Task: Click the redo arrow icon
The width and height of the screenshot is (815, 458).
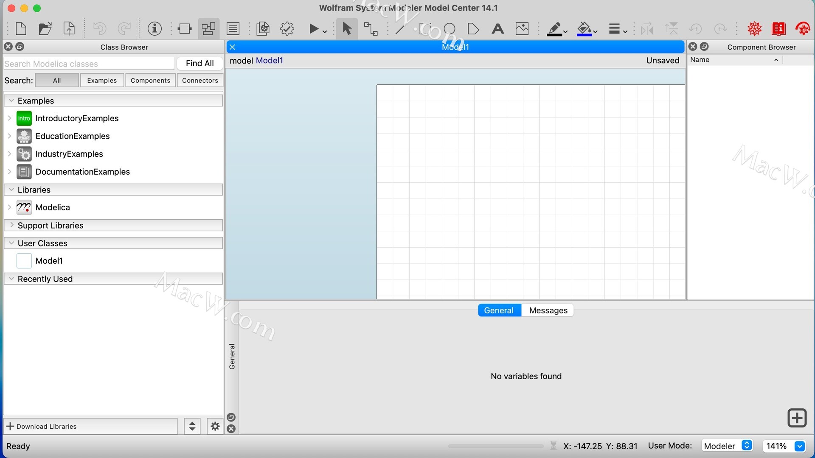Action: (124, 29)
